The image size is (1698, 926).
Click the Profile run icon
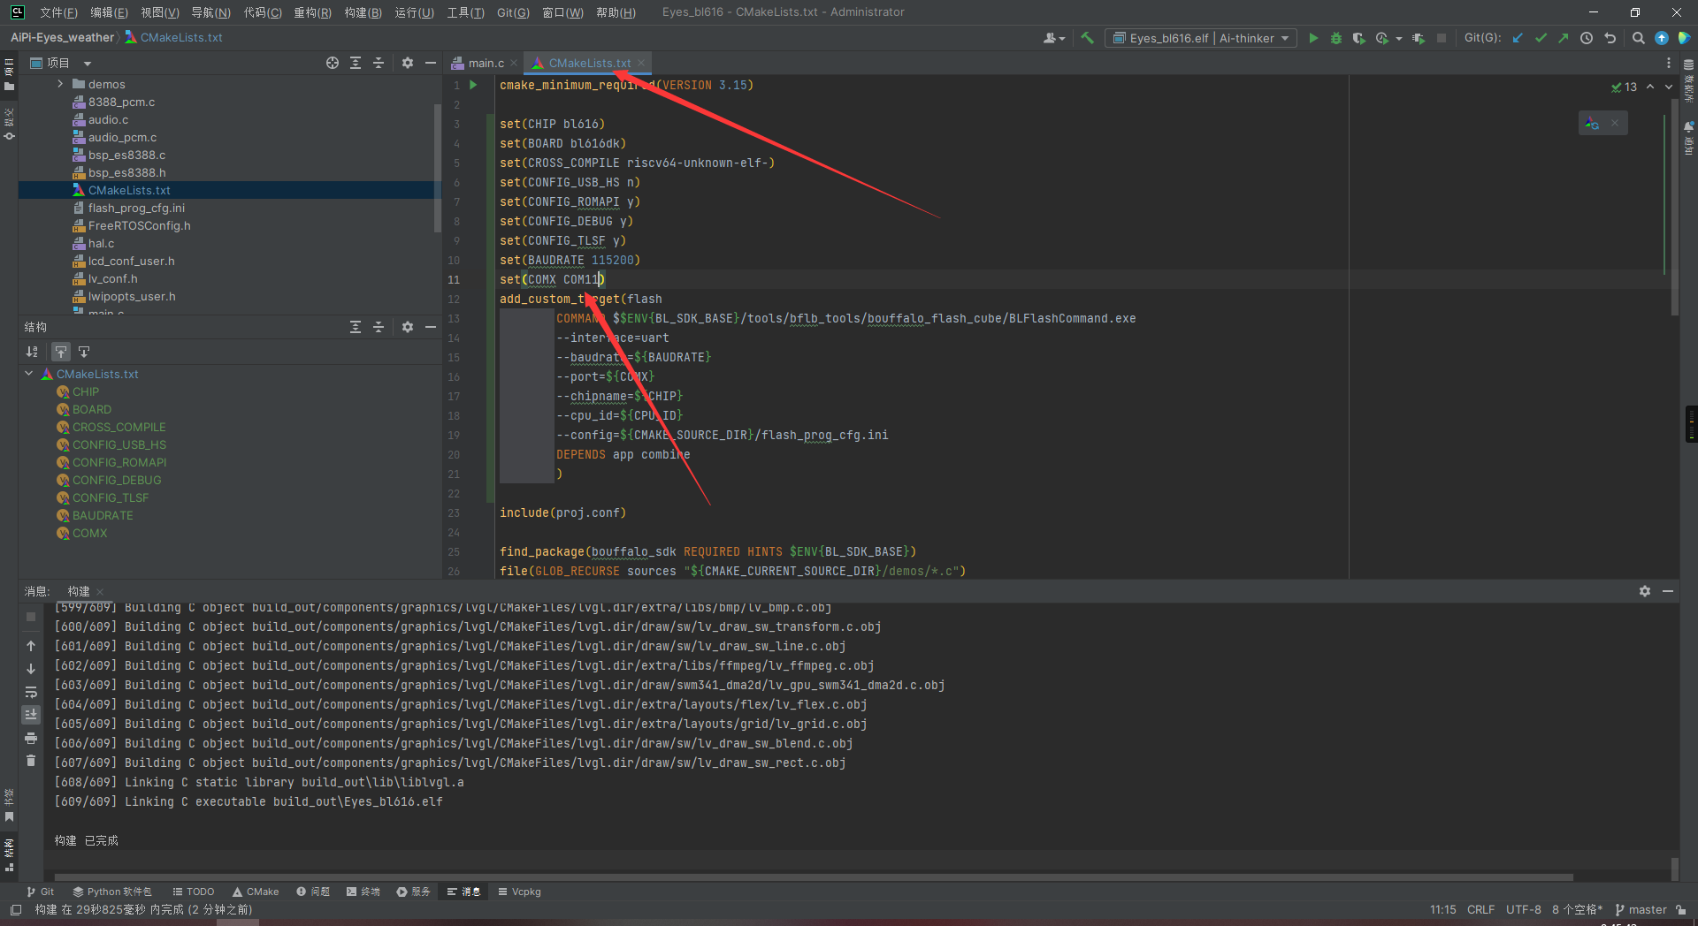(1381, 38)
